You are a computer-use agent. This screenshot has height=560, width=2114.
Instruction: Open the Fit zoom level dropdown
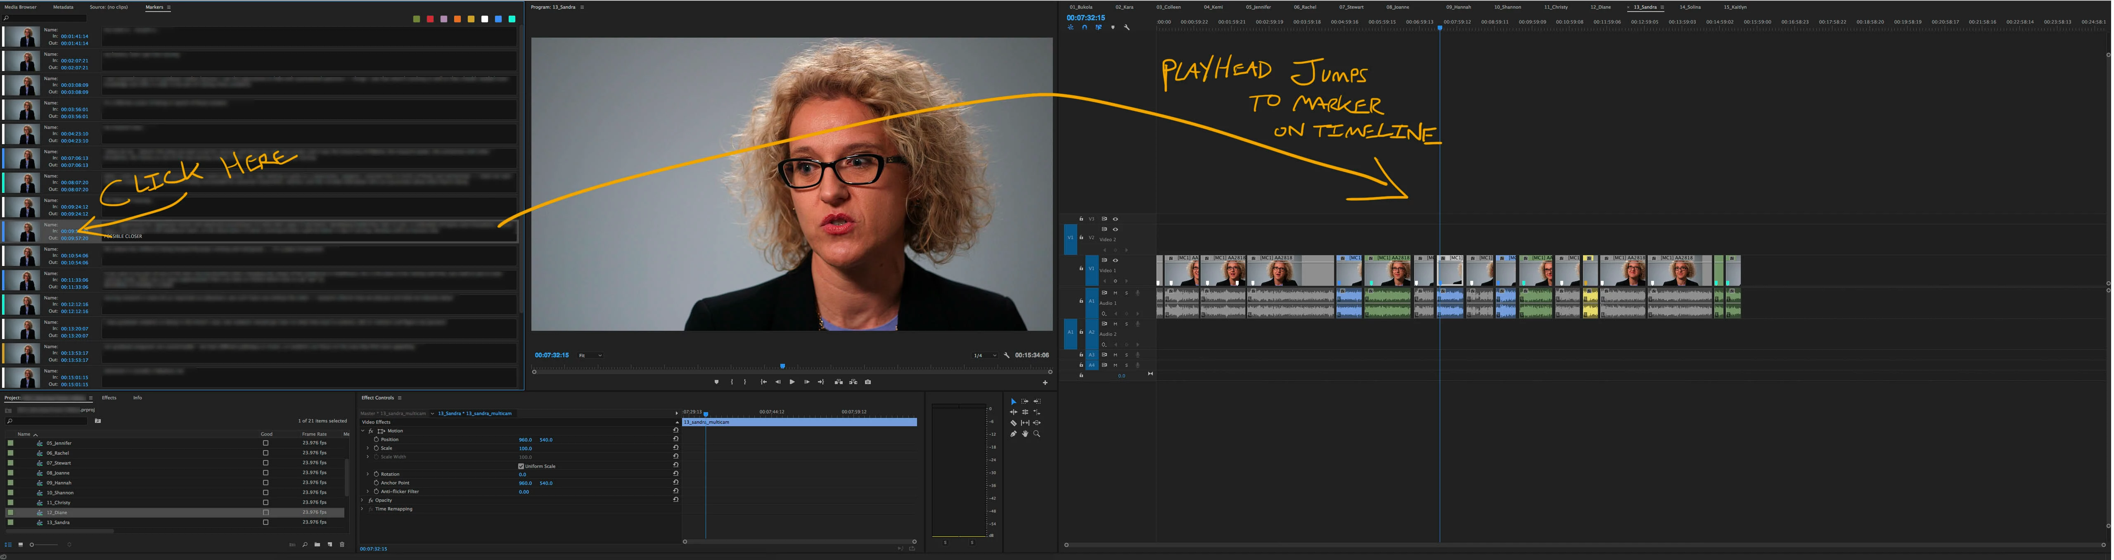[591, 356]
